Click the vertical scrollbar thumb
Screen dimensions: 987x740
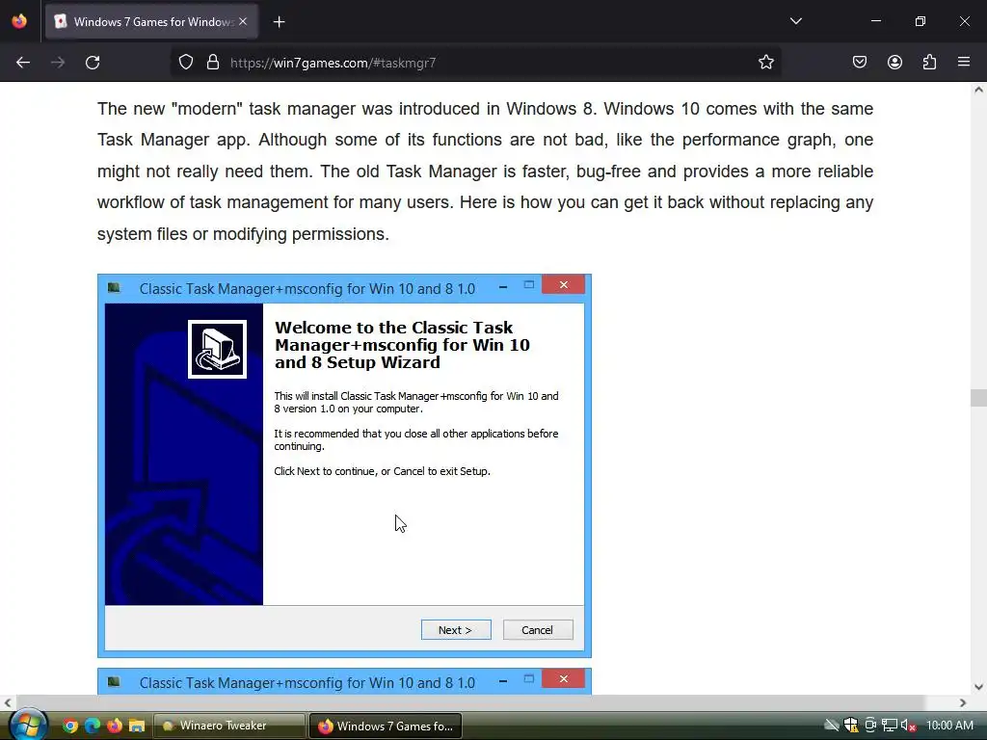(978, 398)
